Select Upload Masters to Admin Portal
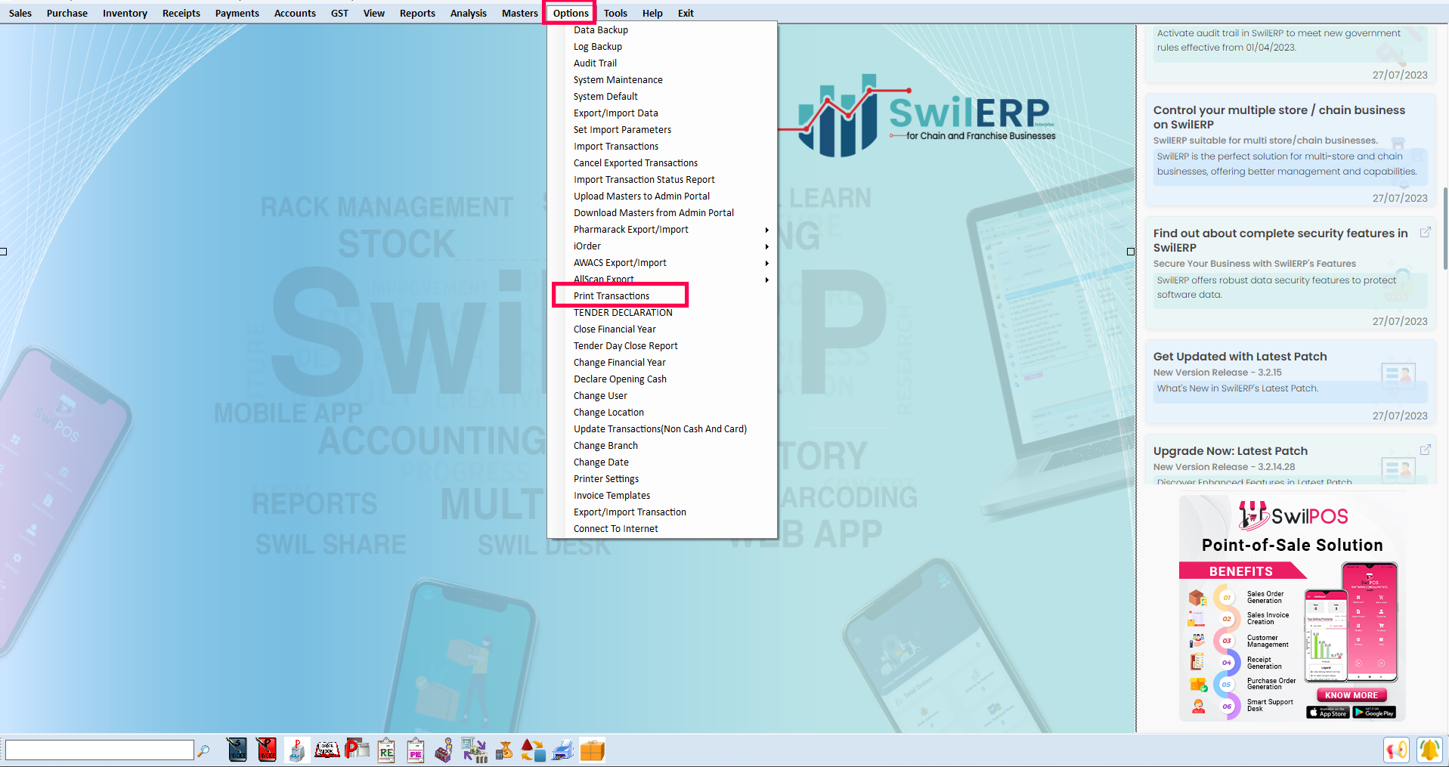1449x767 pixels. (642, 196)
